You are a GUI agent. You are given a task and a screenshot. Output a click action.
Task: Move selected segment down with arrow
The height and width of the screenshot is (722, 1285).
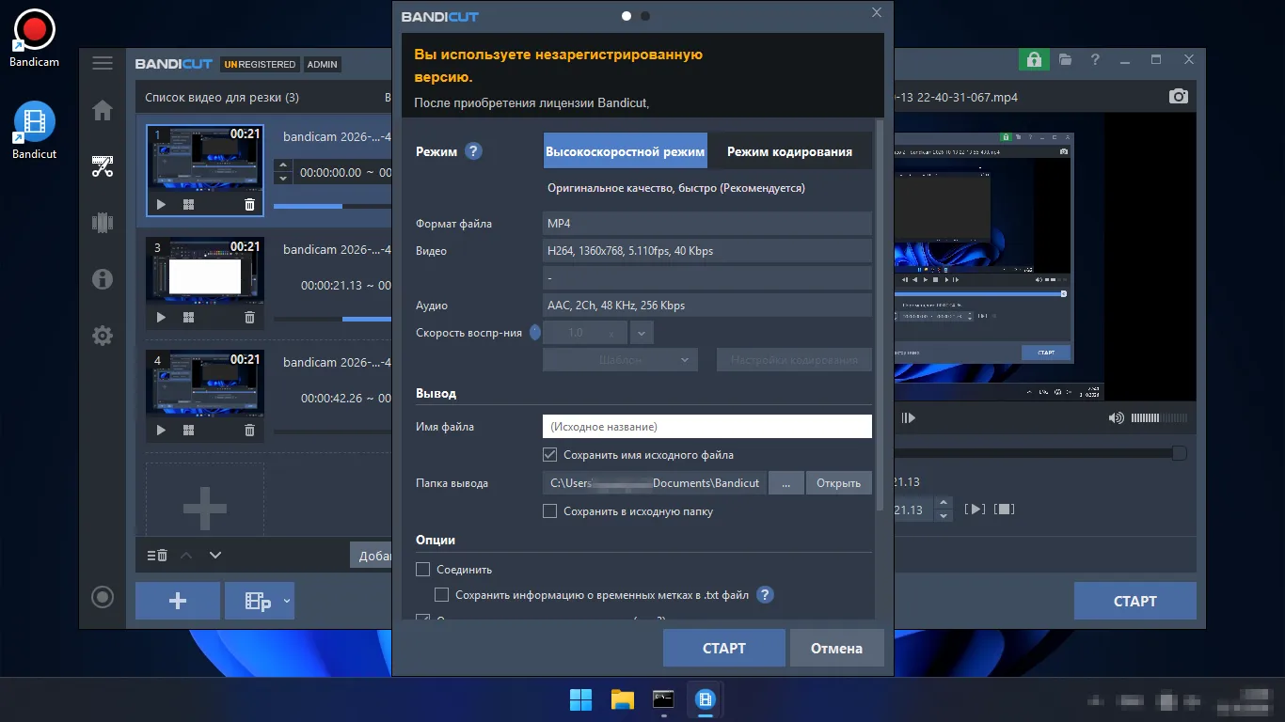tap(215, 555)
